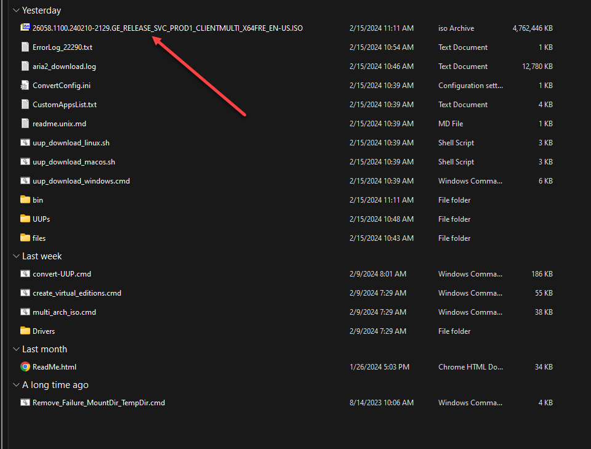Collapse the Last month group chevron
This screenshot has height=449, width=591.
coord(16,349)
